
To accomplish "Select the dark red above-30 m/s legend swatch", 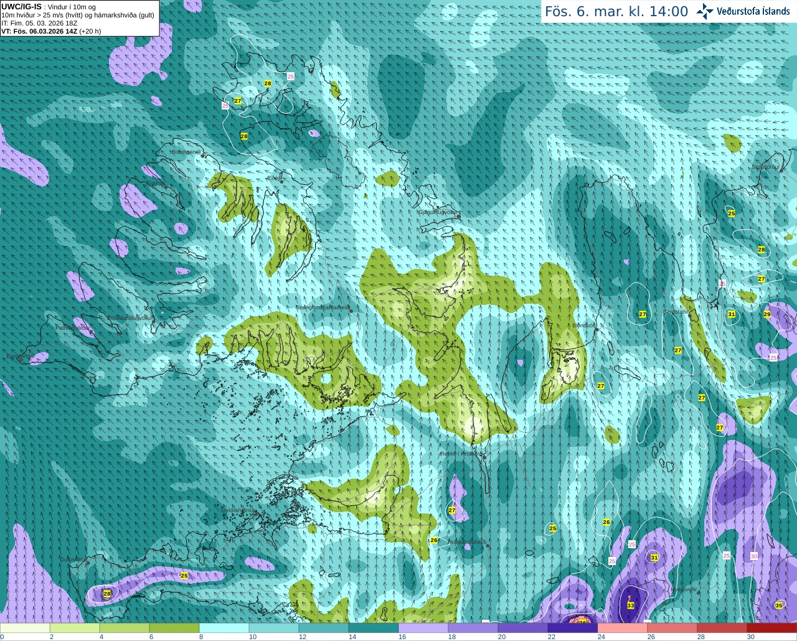I will [x=772, y=628].
